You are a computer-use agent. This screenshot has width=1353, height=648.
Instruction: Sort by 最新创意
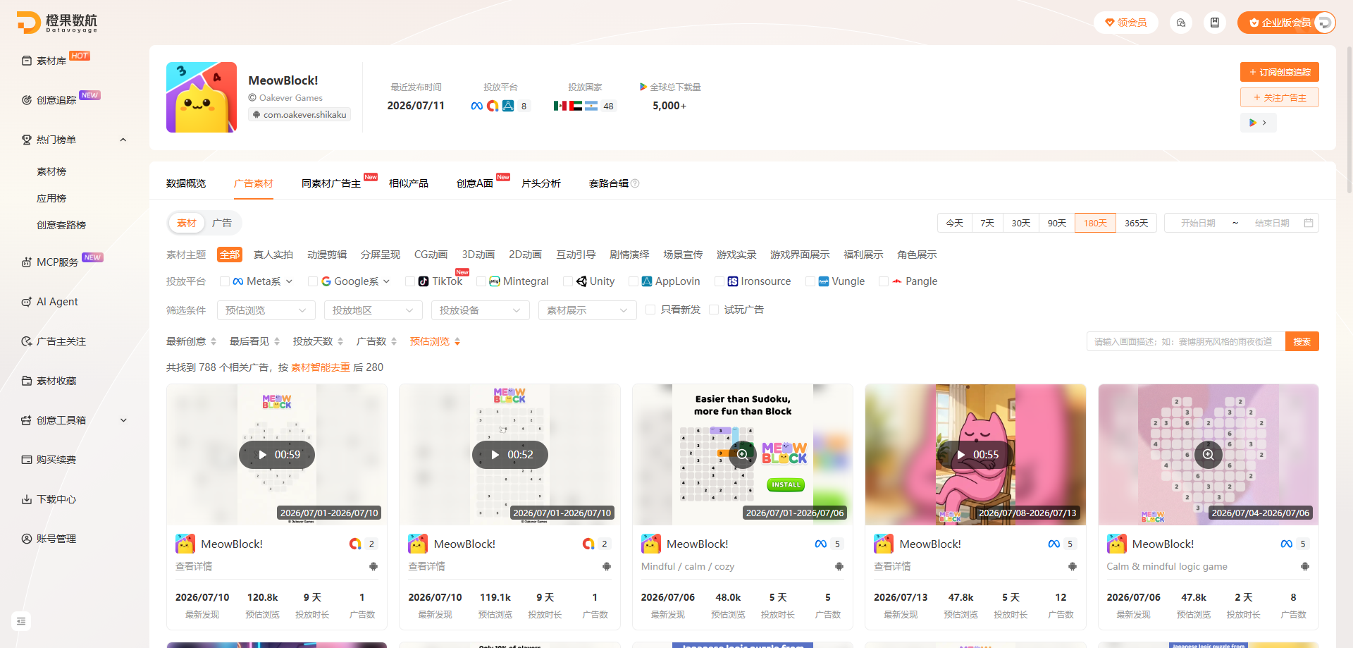[191, 341]
